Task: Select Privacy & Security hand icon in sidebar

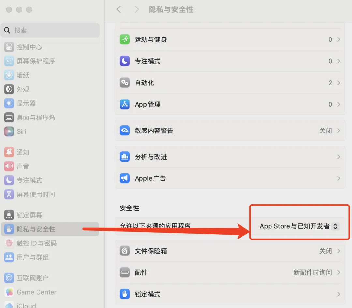Action: pos(9,229)
